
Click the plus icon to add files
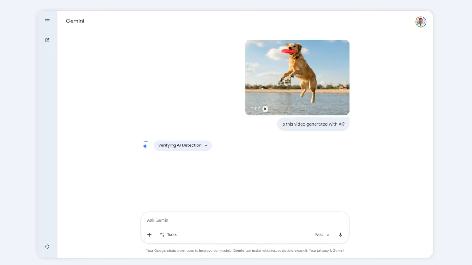(149, 235)
